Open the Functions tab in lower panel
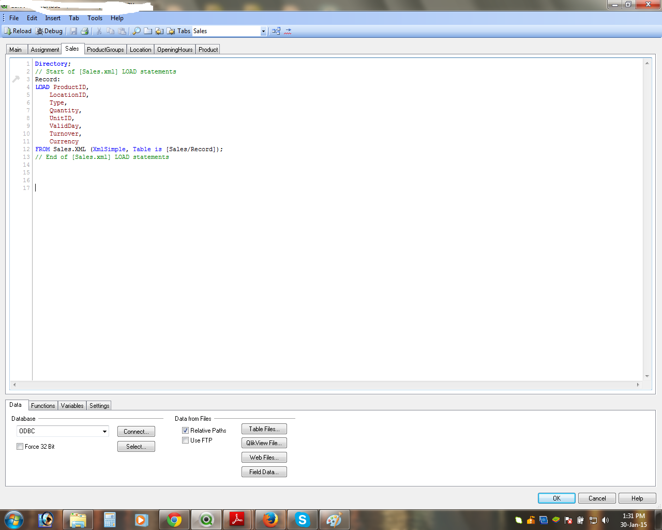This screenshot has width=662, height=530. [43, 406]
